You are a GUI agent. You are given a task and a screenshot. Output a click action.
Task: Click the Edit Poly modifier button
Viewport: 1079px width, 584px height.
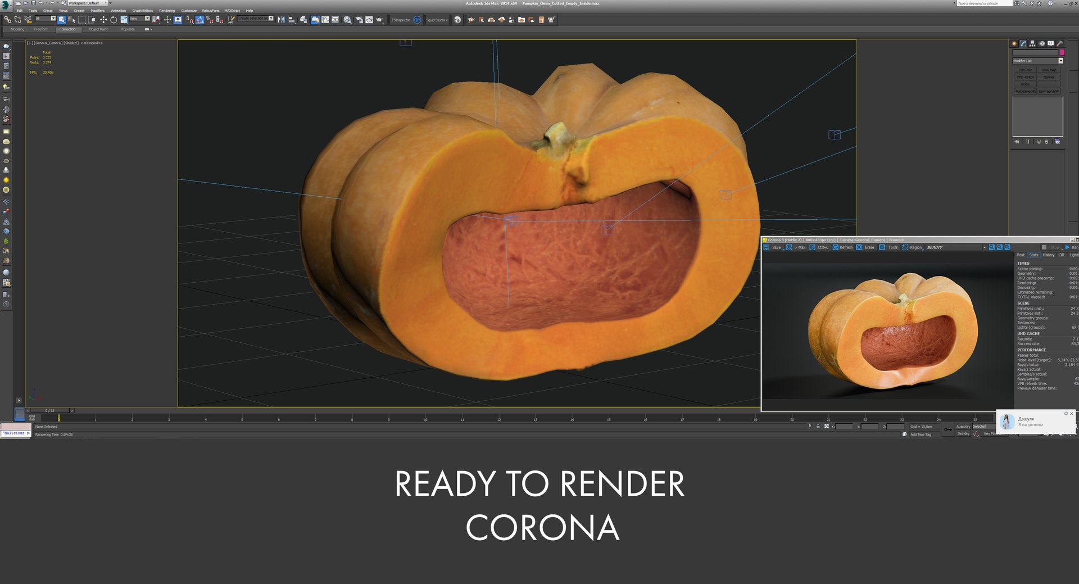pyautogui.click(x=1025, y=70)
